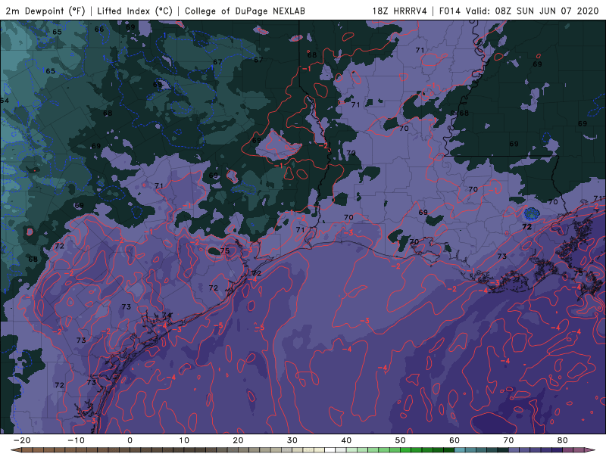Click the teal swatch below 60 on the color bar

(x=460, y=450)
